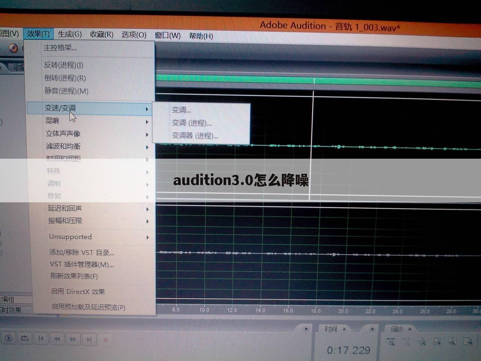The height and width of the screenshot is (361, 481).
Task: Click the fourth zoom icon in 缩放 panel
Action: (437, 342)
